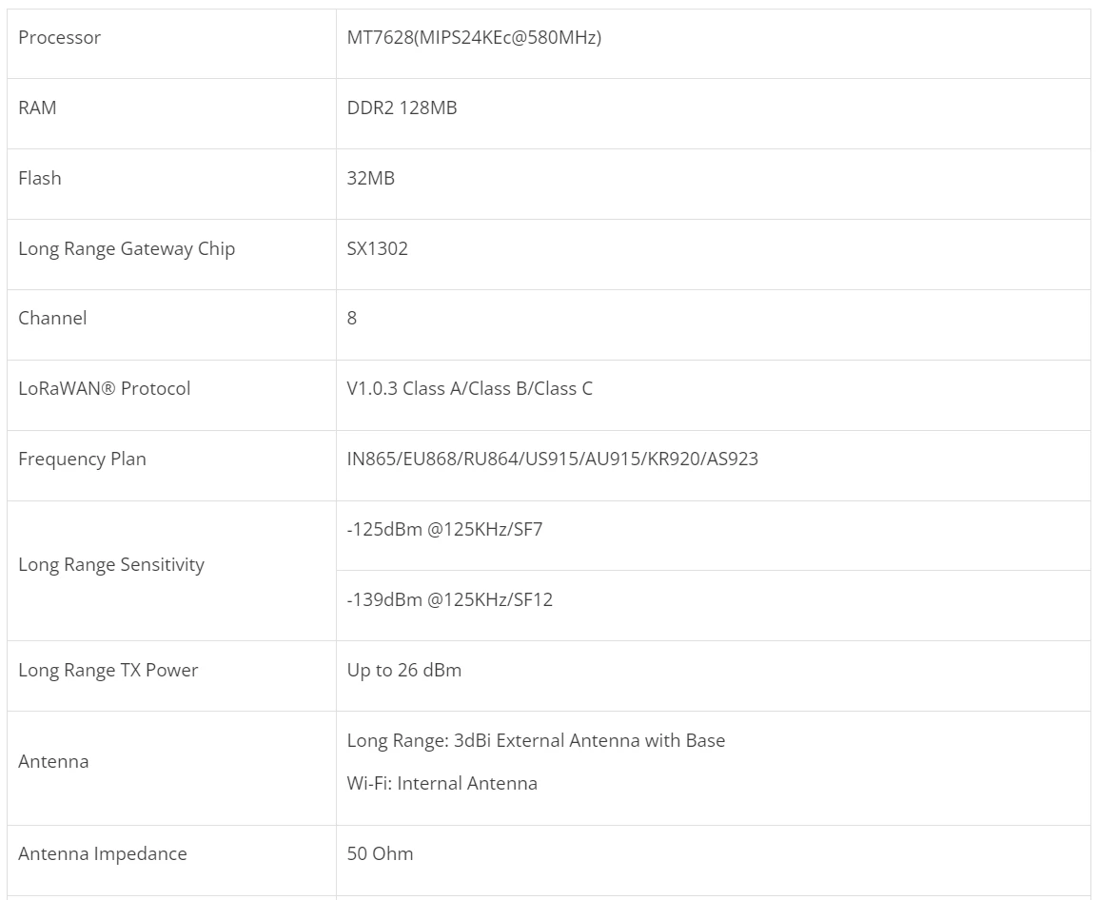Click the Frequency Plan label
This screenshot has height=900, width=1099.
82,460
